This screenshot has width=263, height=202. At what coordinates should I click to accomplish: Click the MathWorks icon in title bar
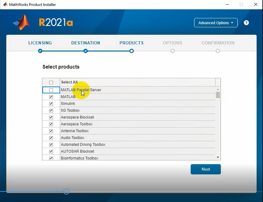coord(5,5)
